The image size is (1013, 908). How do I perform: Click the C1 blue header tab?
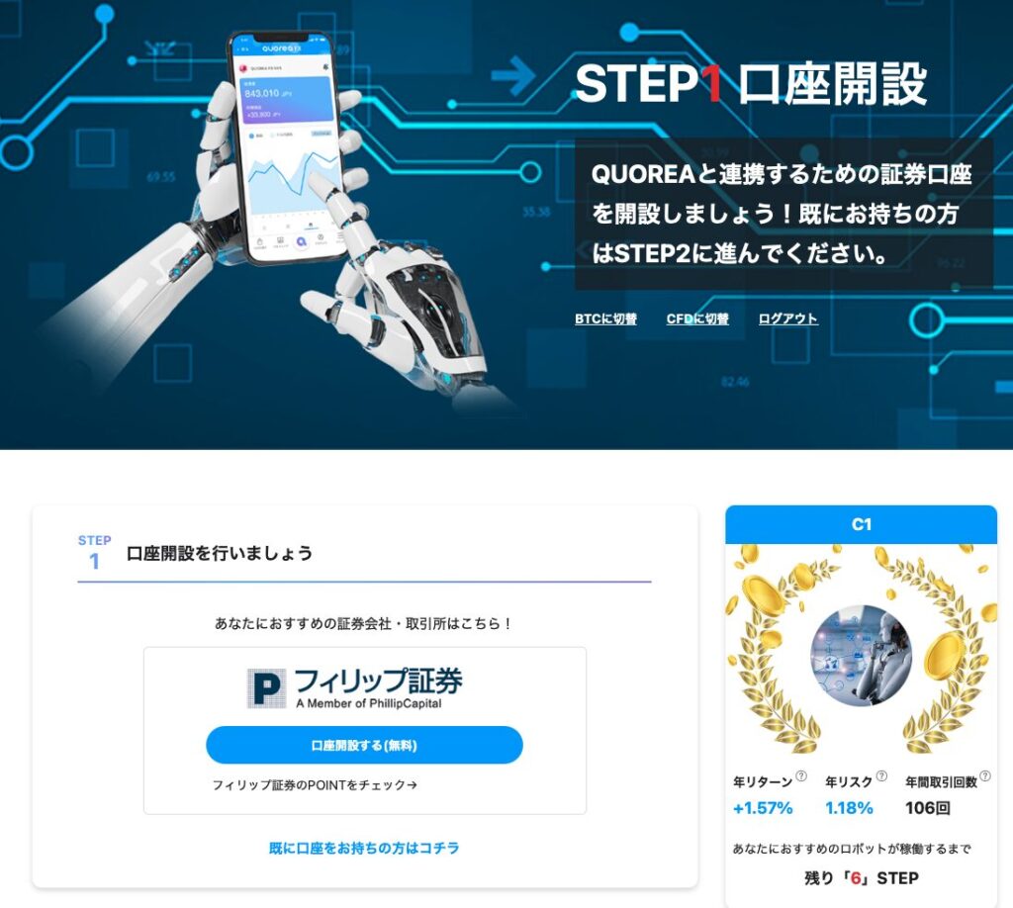(862, 524)
